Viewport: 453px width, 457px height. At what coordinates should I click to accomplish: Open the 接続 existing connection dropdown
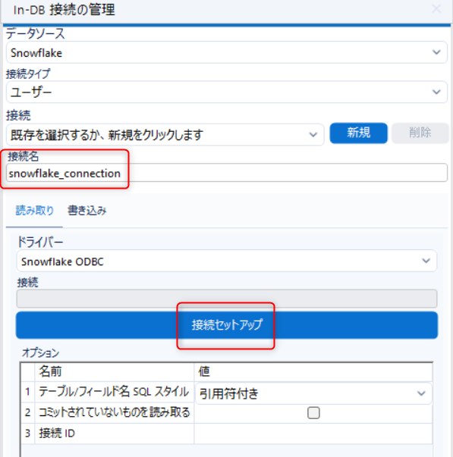[165, 134]
